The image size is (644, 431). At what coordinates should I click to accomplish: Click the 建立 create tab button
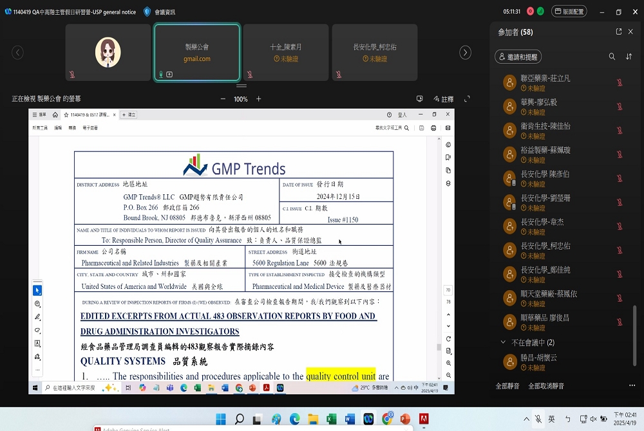click(129, 115)
